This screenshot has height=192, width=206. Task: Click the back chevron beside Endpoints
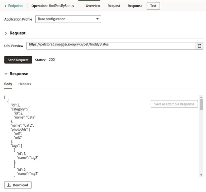pos(5,6)
